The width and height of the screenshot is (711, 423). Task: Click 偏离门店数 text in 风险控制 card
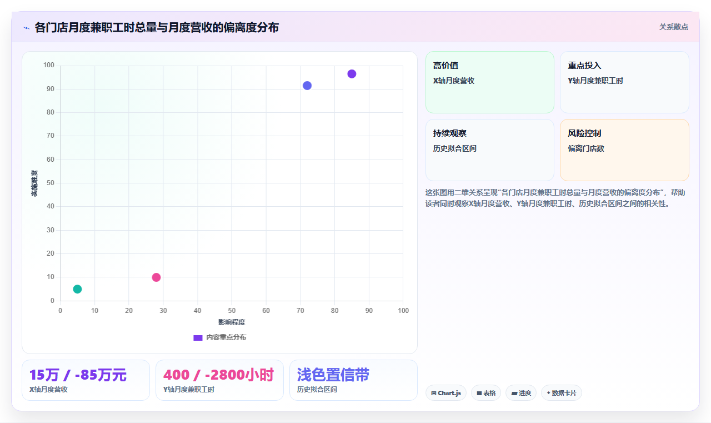tap(586, 148)
